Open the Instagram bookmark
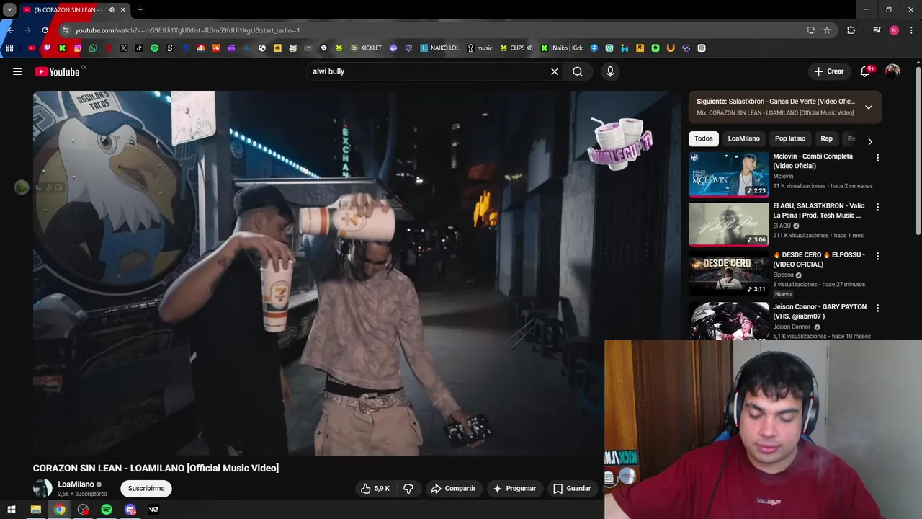Screen dimensions: 922x519 click(x=78, y=48)
